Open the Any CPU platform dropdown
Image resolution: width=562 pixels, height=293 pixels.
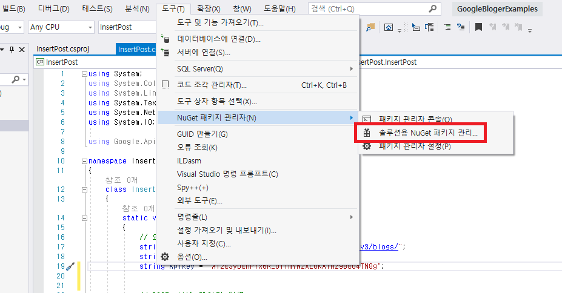61,27
